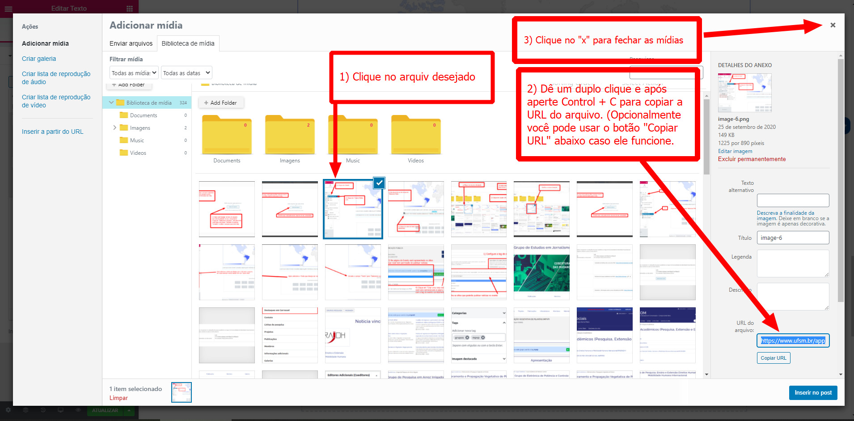
Task: Click the Elementor history icon
Action: (x=43, y=410)
